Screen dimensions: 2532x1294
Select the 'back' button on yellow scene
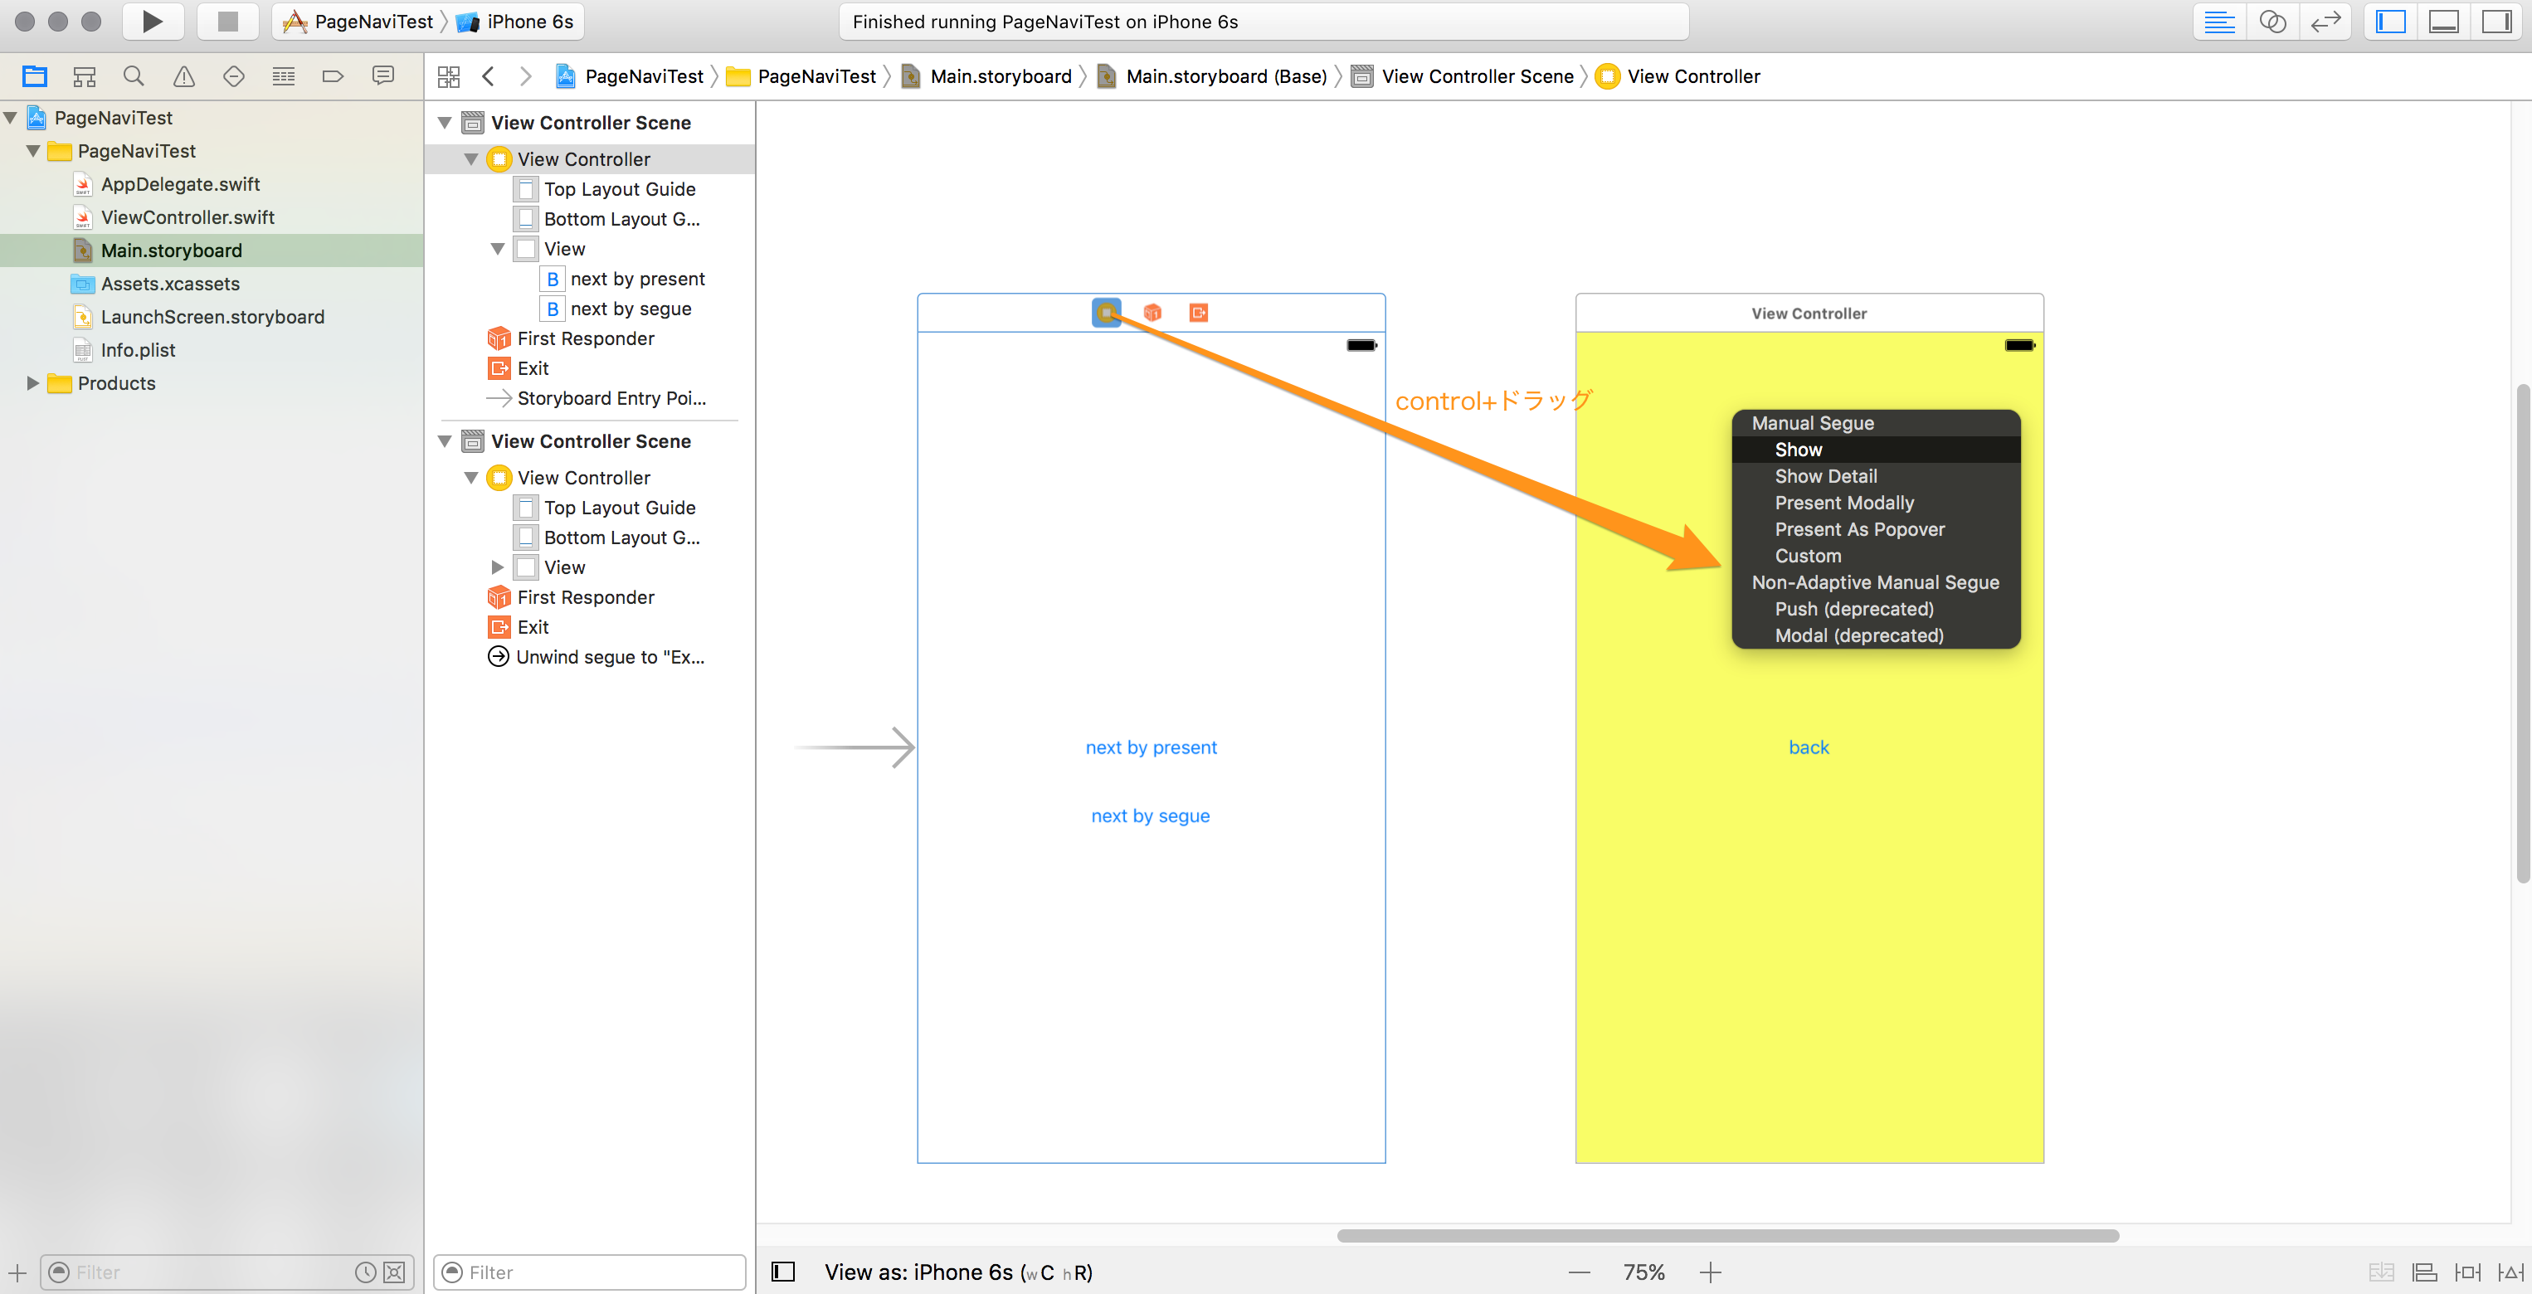(x=1809, y=747)
